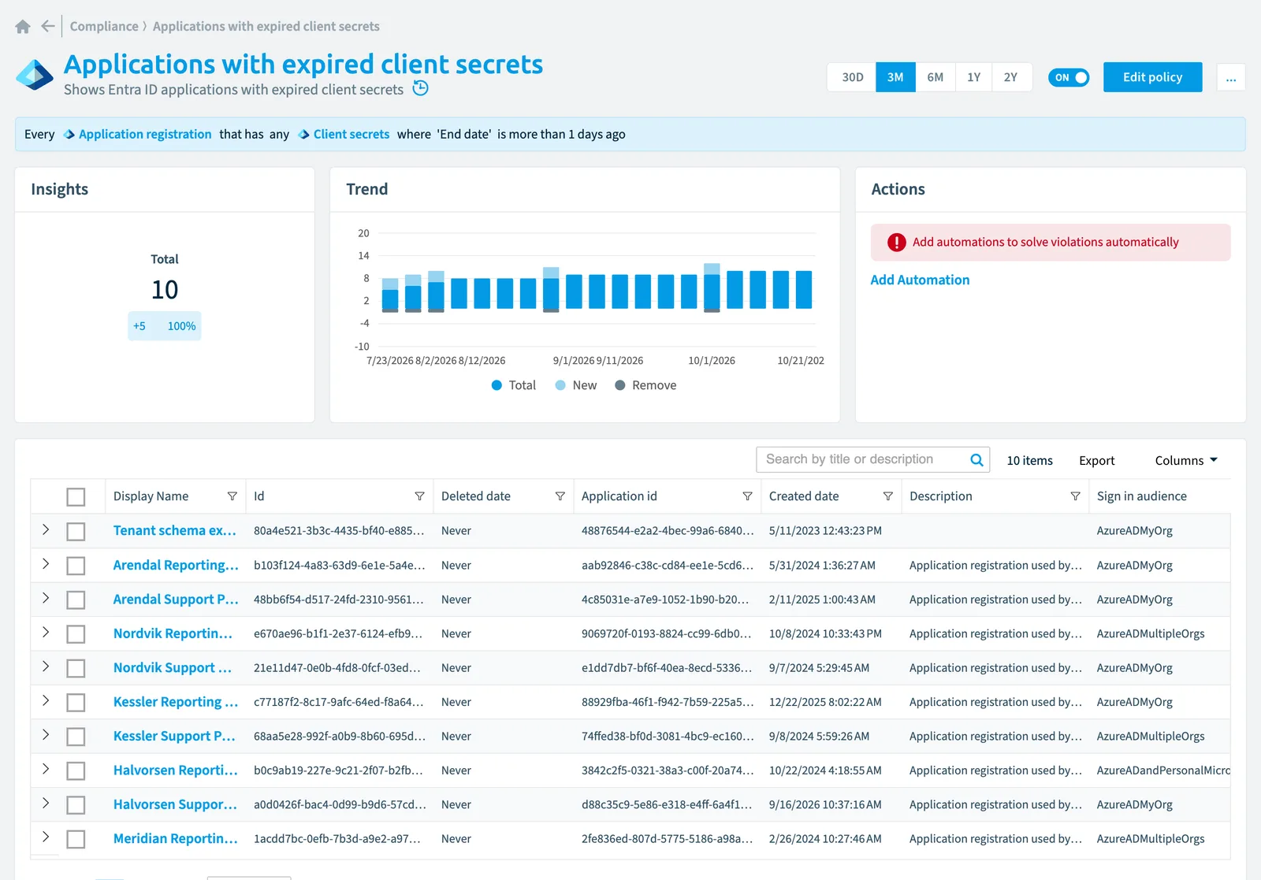Open the Columns dropdown
1261x880 pixels.
click(1186, 461)
